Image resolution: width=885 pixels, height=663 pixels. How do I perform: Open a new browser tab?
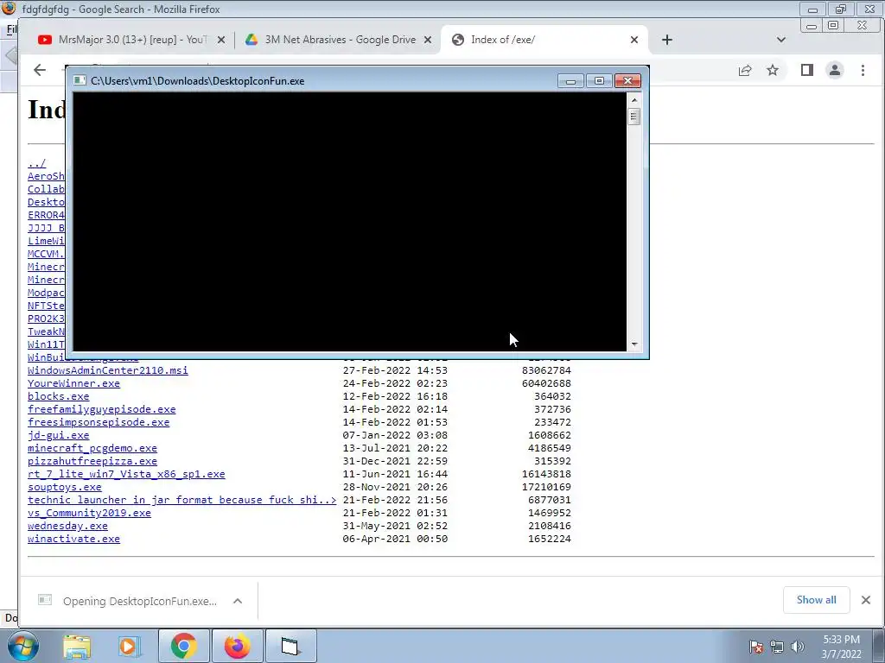pyautogui.click(x=667, y=40)
